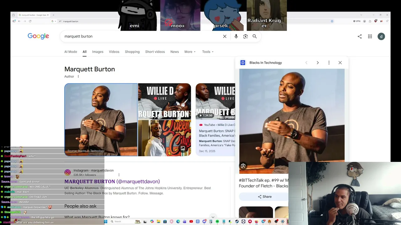Switch to AI Mode tab
The height and width of the screenshot is (225, 401).
[x=70, y=52]
